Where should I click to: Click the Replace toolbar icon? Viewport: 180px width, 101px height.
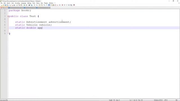(x=31, y=5)
